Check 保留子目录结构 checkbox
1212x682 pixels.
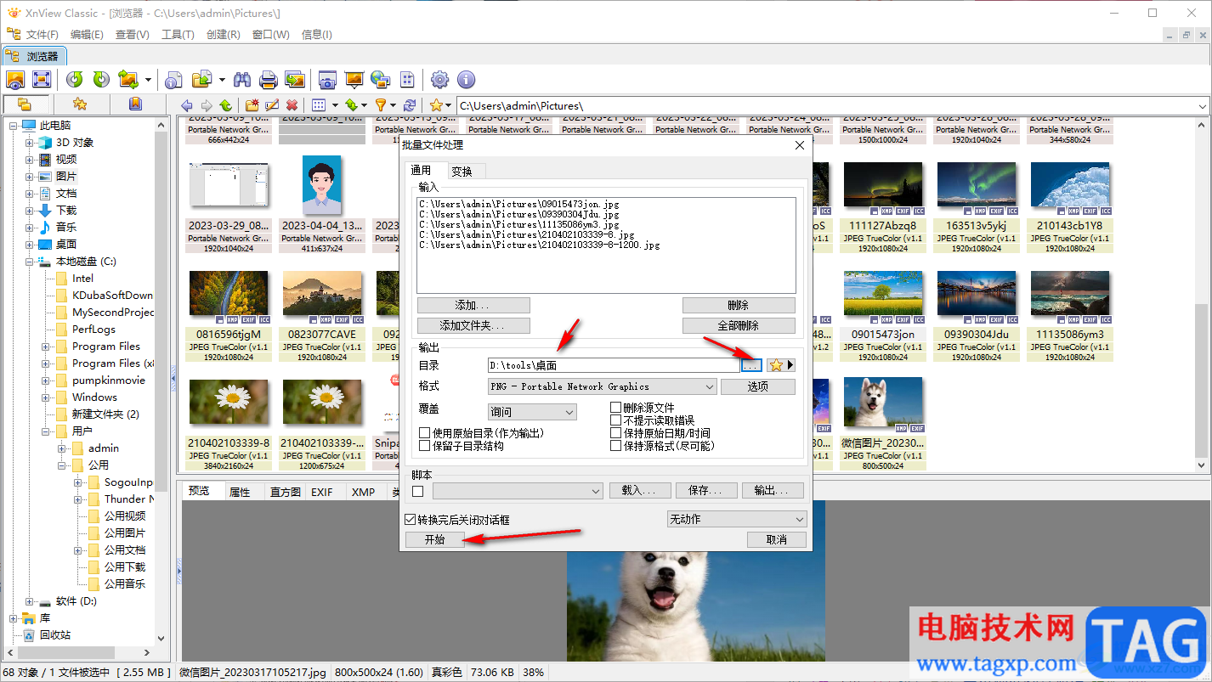425,446
